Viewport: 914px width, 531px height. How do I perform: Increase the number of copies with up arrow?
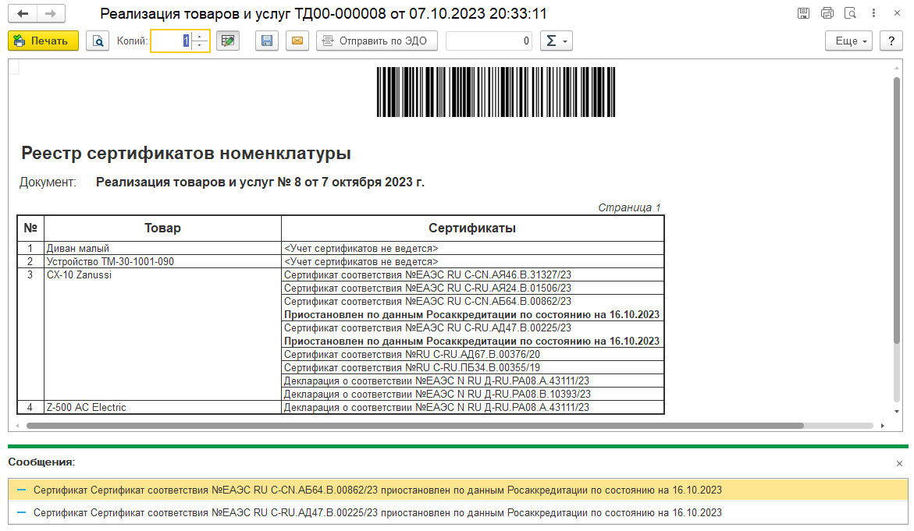[x=201, y=37]
